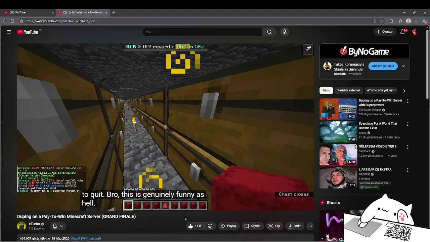Start voice search with the microphone
430x242 pixels.
coord(285,32)
